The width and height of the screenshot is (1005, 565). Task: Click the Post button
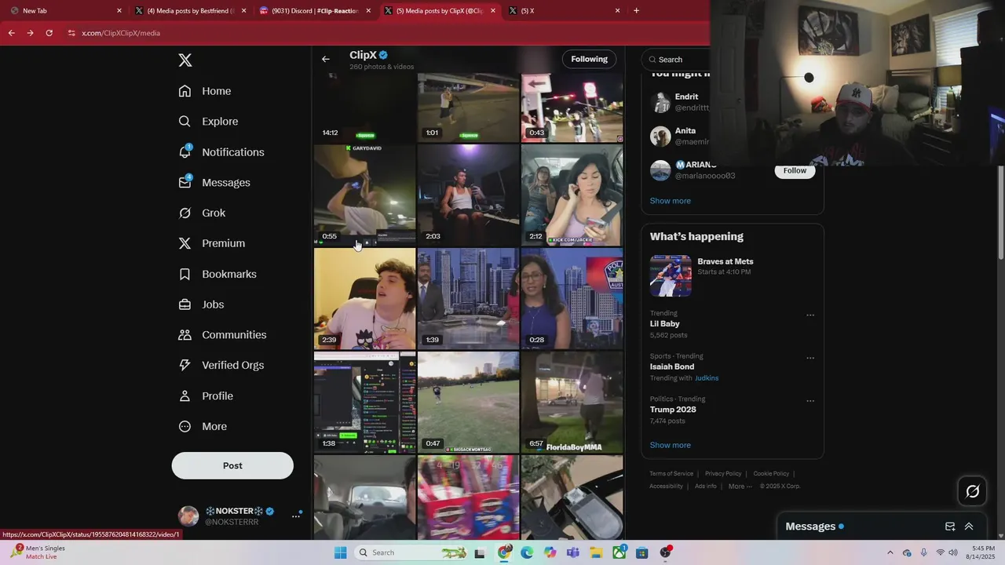[x=232, y=465]
